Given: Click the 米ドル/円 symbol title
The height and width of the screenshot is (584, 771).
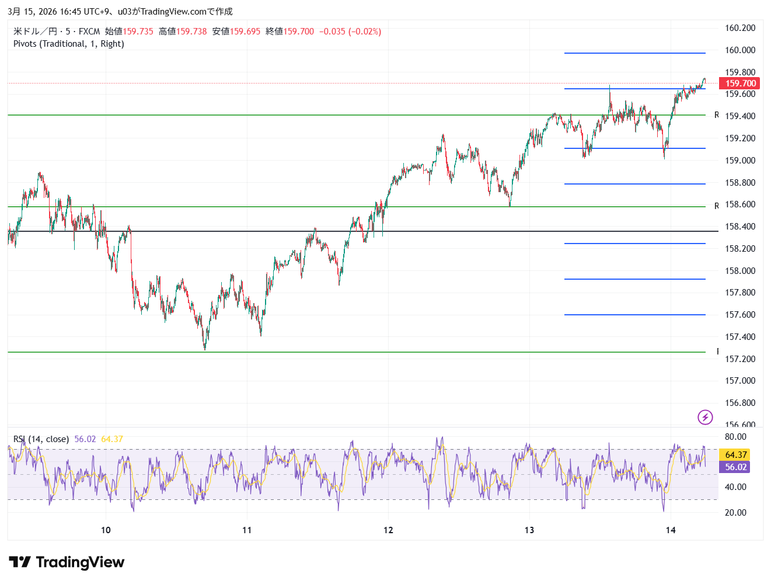Looking at the screenshot, I should pos(35,32).
